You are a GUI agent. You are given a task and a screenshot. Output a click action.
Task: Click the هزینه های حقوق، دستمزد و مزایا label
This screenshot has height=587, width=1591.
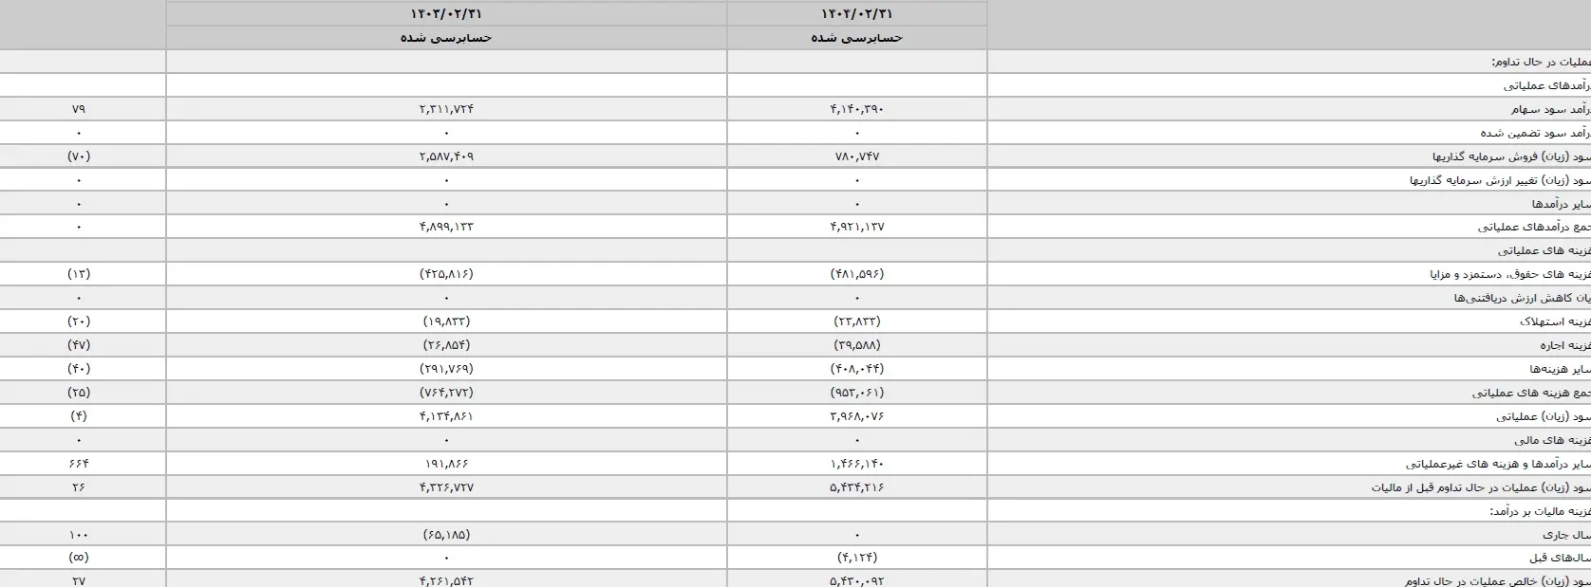1509,274
